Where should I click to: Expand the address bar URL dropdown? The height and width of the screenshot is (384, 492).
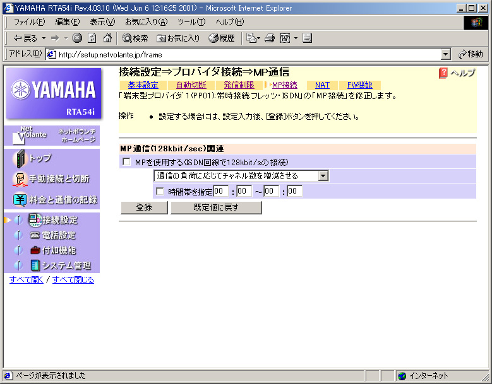tap(446, 54)
